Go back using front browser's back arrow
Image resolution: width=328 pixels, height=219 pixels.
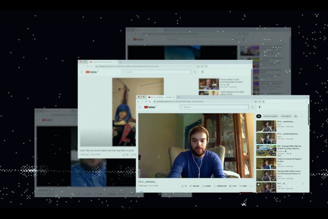(139, 101)
